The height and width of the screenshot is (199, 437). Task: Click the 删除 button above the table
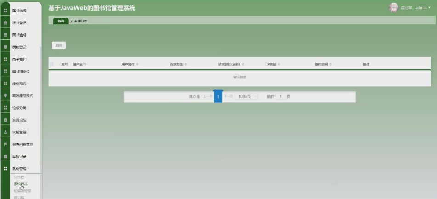click(x=59, y=45)
